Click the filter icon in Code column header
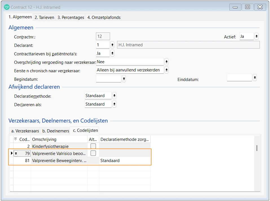 (16, 139)
